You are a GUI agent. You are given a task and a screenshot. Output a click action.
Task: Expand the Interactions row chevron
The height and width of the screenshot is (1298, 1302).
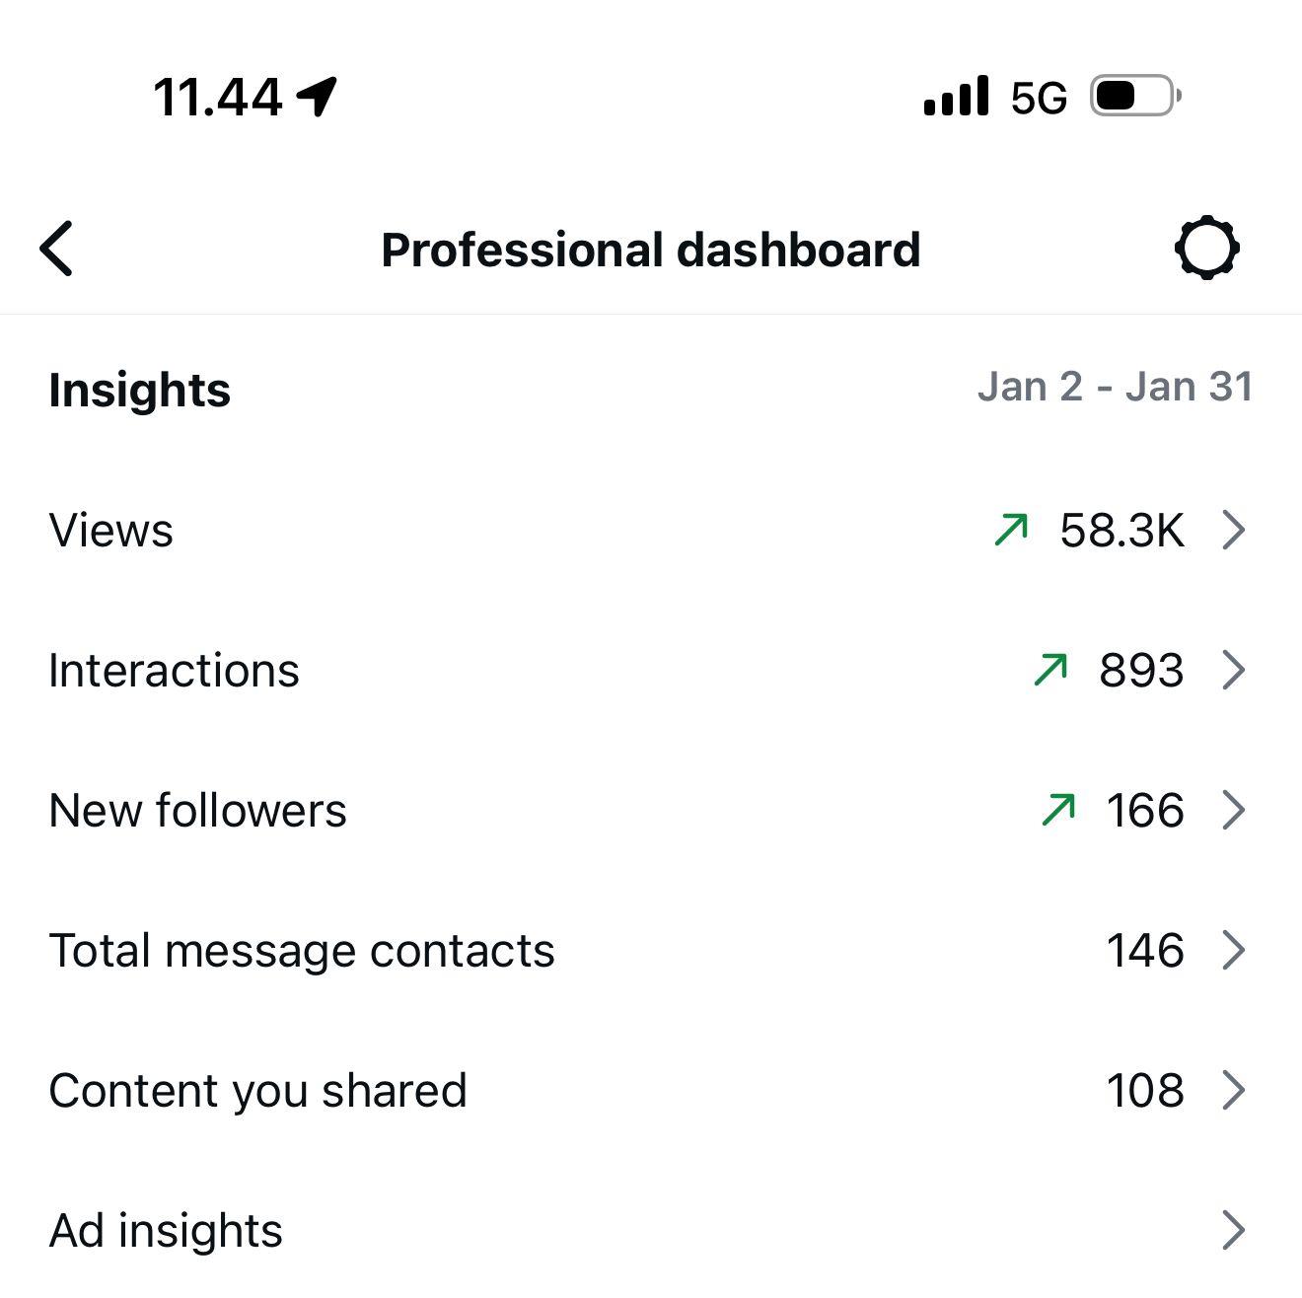pos(1233,670)
